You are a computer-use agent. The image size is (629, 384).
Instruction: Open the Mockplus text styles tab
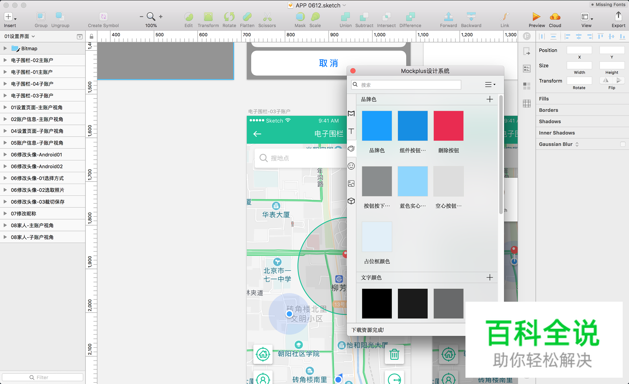click(351, 131)
